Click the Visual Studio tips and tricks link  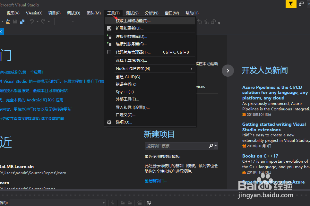52,82
